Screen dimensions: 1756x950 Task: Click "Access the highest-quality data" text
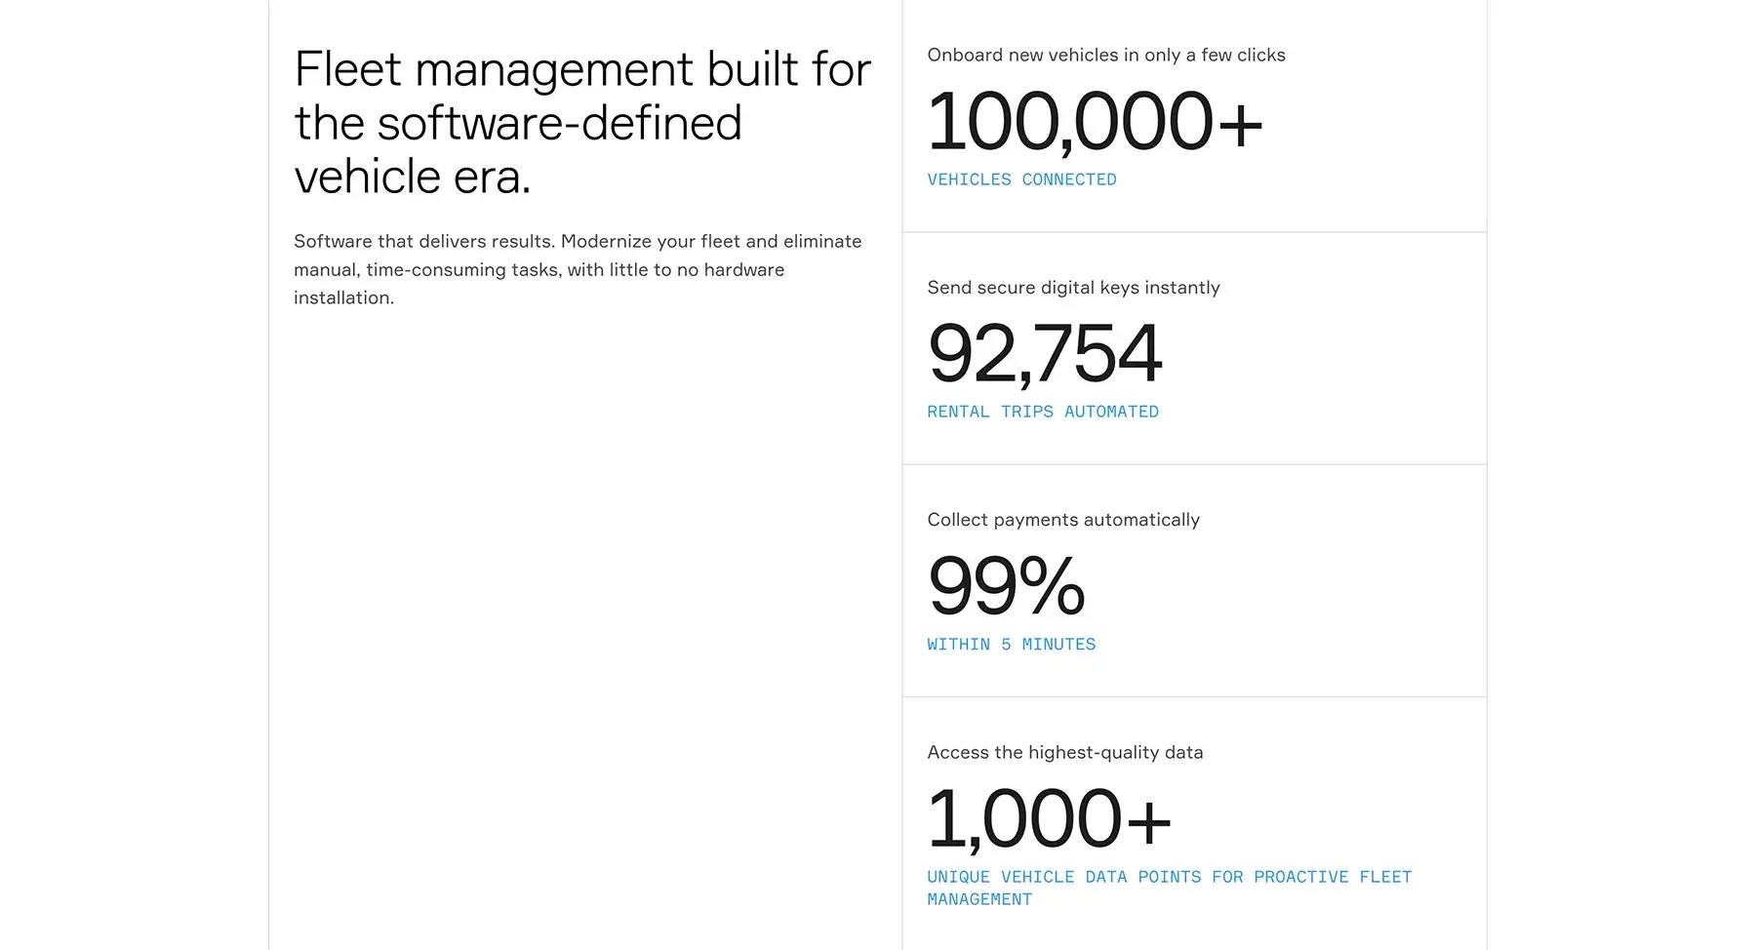(1064, 753)
